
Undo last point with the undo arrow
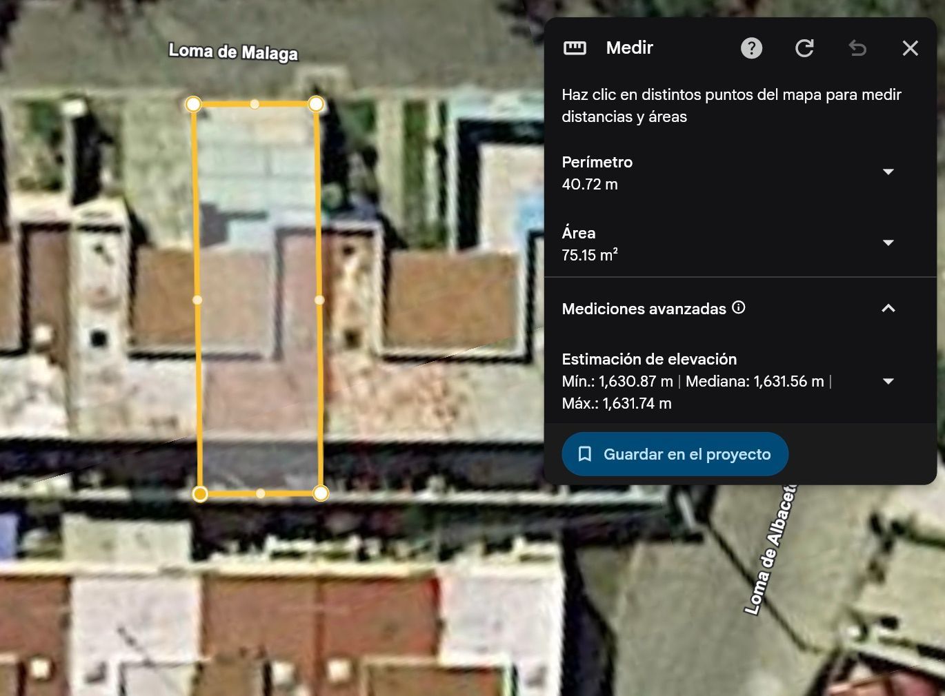tap(857, 48)
